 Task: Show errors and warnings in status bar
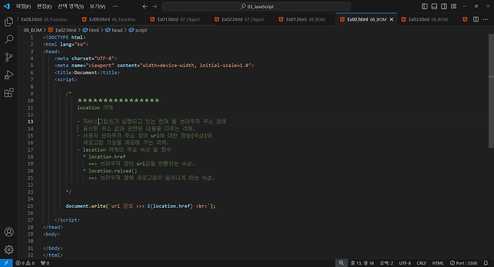pos(25,263)
